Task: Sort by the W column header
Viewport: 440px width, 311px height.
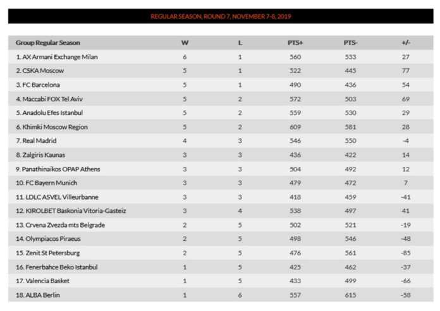Action: coord(185,43)
